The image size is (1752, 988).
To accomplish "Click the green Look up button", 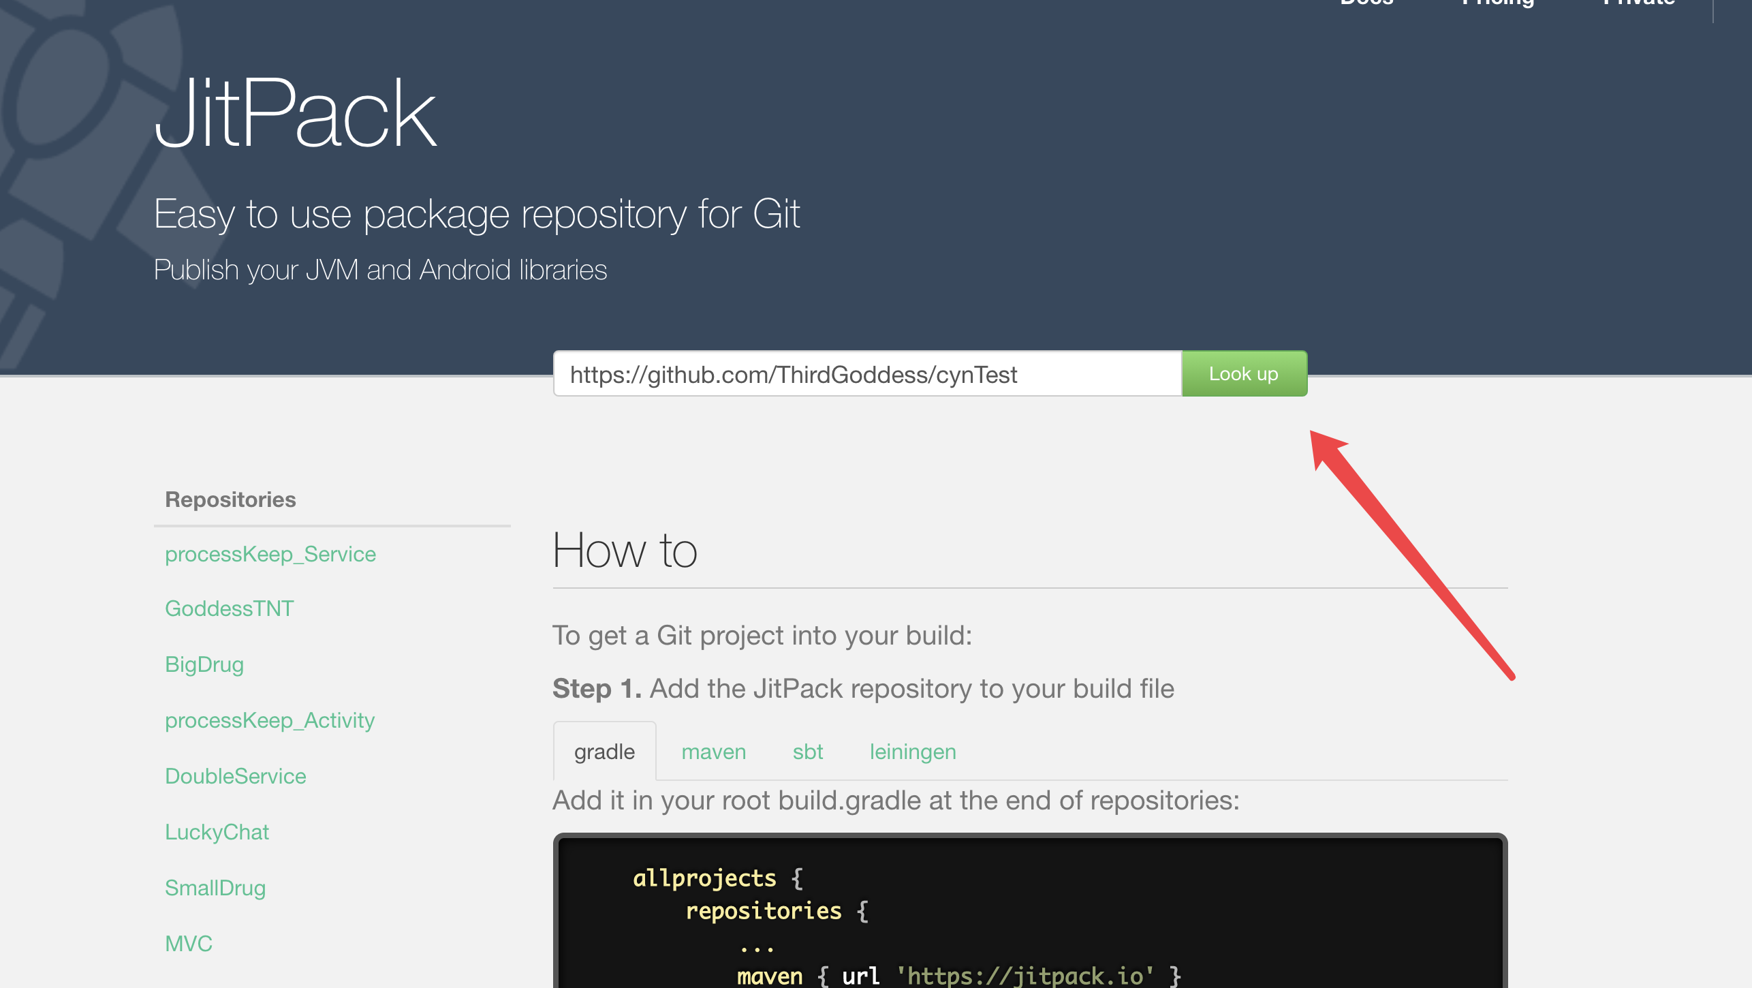I will [x=1244, y=373].
